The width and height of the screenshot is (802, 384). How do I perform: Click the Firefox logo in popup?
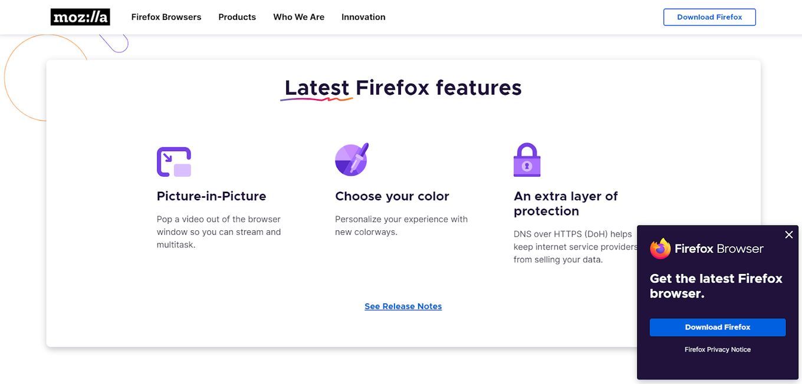pos(660,249)
